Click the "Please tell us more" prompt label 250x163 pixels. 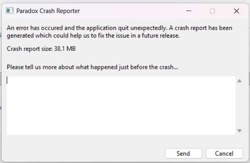point(92,67)
